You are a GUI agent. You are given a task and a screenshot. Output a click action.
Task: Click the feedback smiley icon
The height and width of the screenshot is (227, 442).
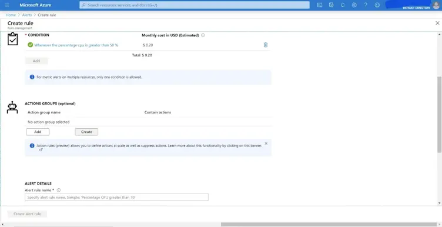(377, 5)
